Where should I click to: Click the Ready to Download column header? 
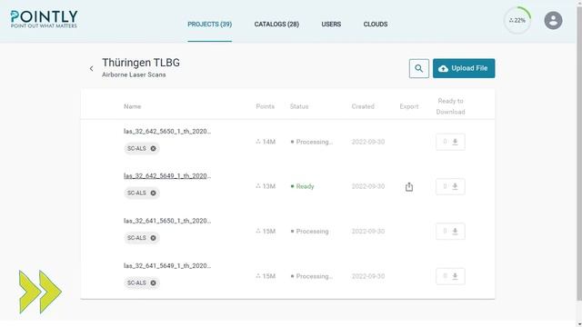450,106
